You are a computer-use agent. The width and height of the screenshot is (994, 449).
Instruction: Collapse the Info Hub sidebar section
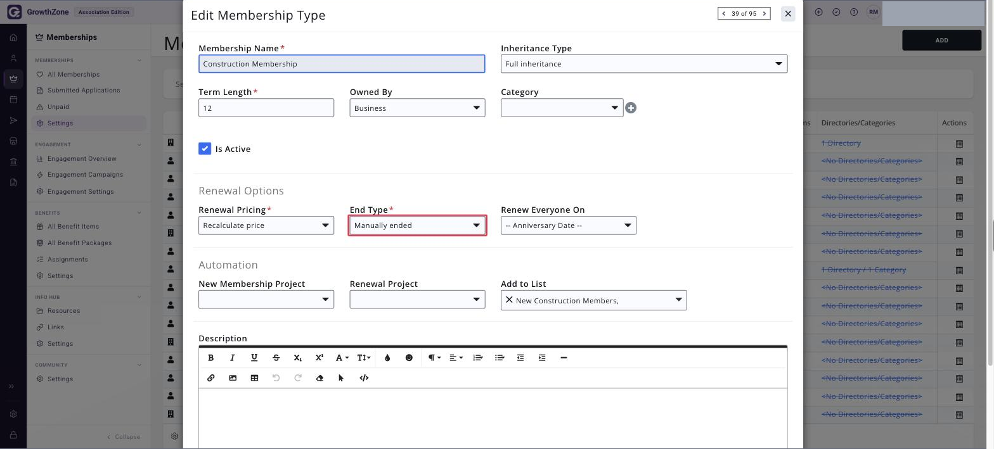pyautogui.click(x=139, y=297)
